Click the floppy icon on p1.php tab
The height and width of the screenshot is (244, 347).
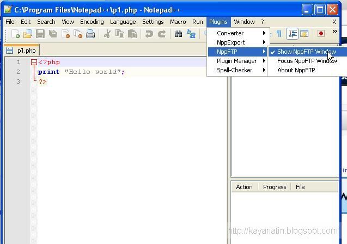click(x=9, y=51)
